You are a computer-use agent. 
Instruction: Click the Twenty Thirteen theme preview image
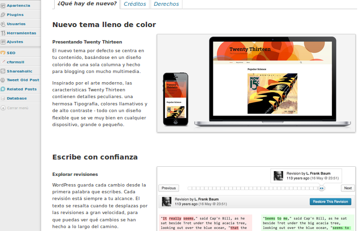pos(256,83)
